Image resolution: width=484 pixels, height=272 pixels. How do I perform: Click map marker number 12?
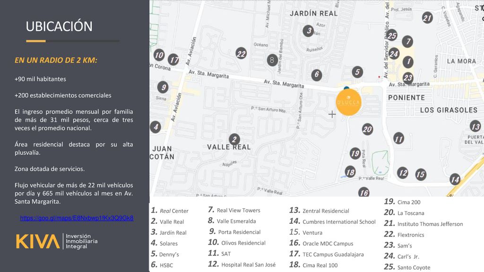pos(403,173)
